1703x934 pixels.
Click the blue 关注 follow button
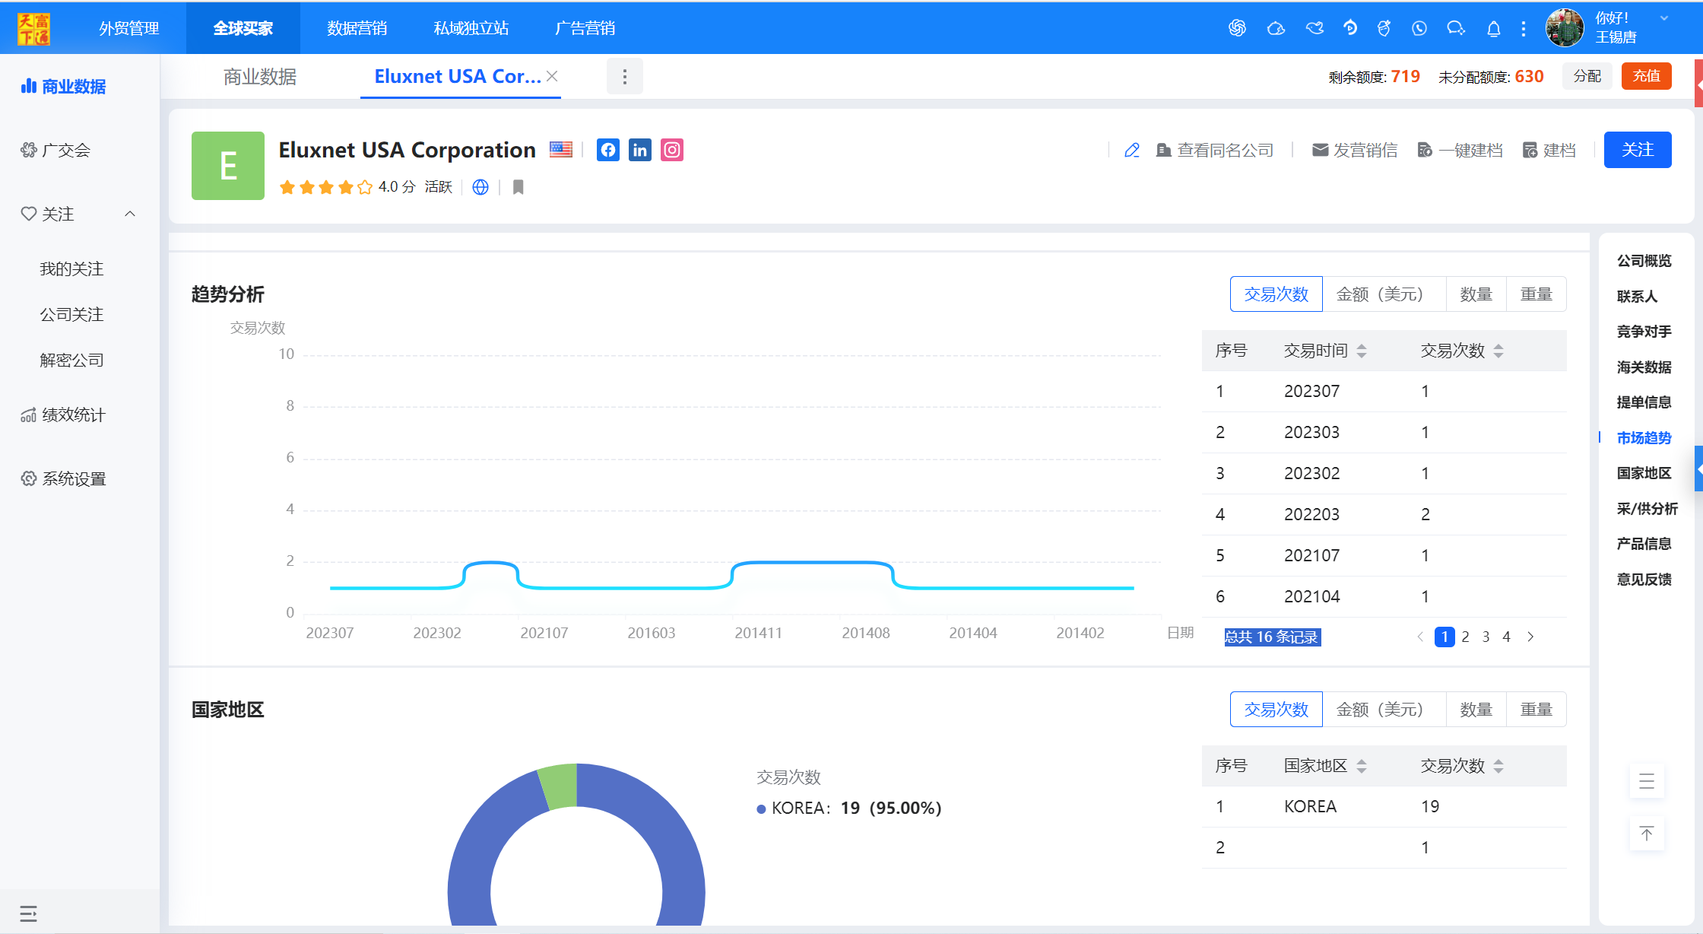[x=1638, y=150]
